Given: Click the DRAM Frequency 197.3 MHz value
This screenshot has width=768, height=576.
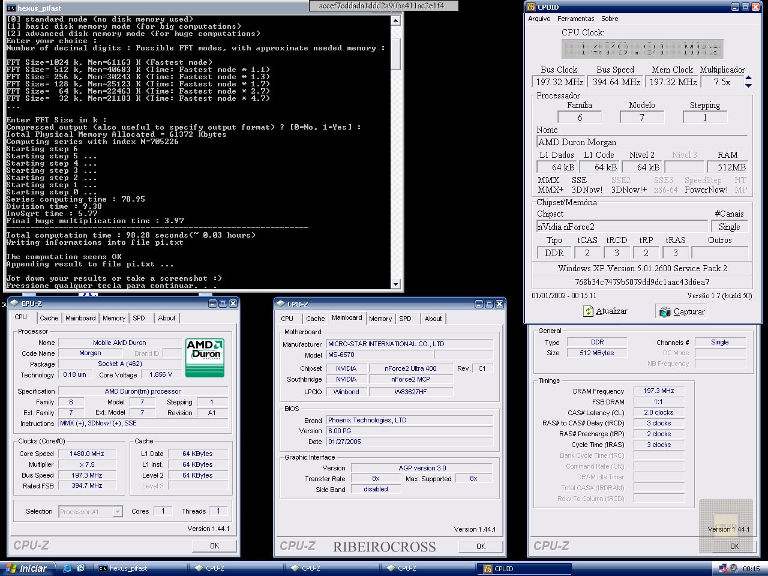Looking at the screenshot, I should (659, 391).
